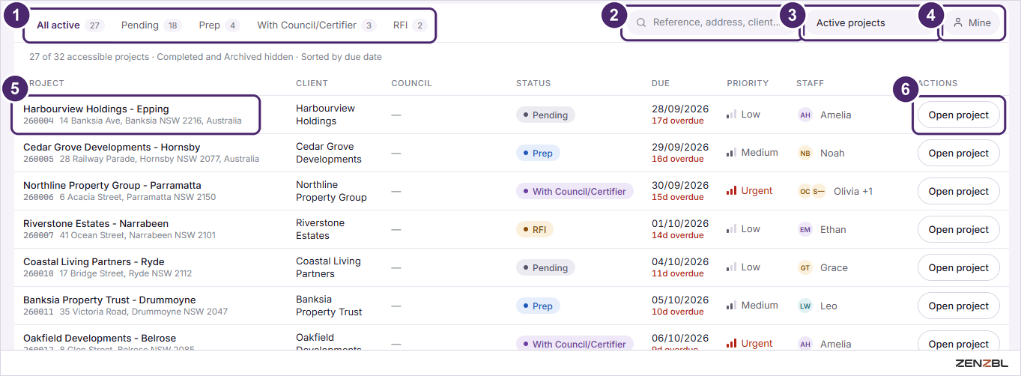Click the Low priority bars icon in Riverstone row

[732, 229]
